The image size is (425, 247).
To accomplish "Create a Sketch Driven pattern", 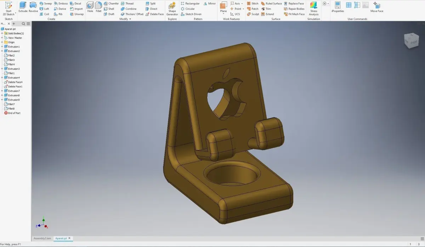I will point(191,14).
